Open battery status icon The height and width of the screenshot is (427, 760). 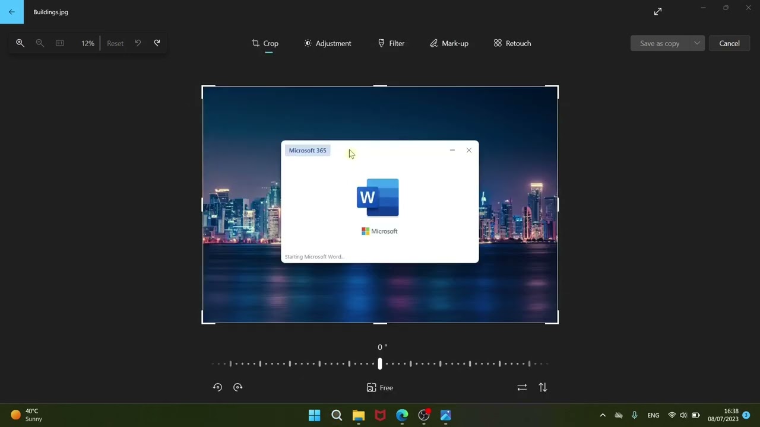(695, 415)
